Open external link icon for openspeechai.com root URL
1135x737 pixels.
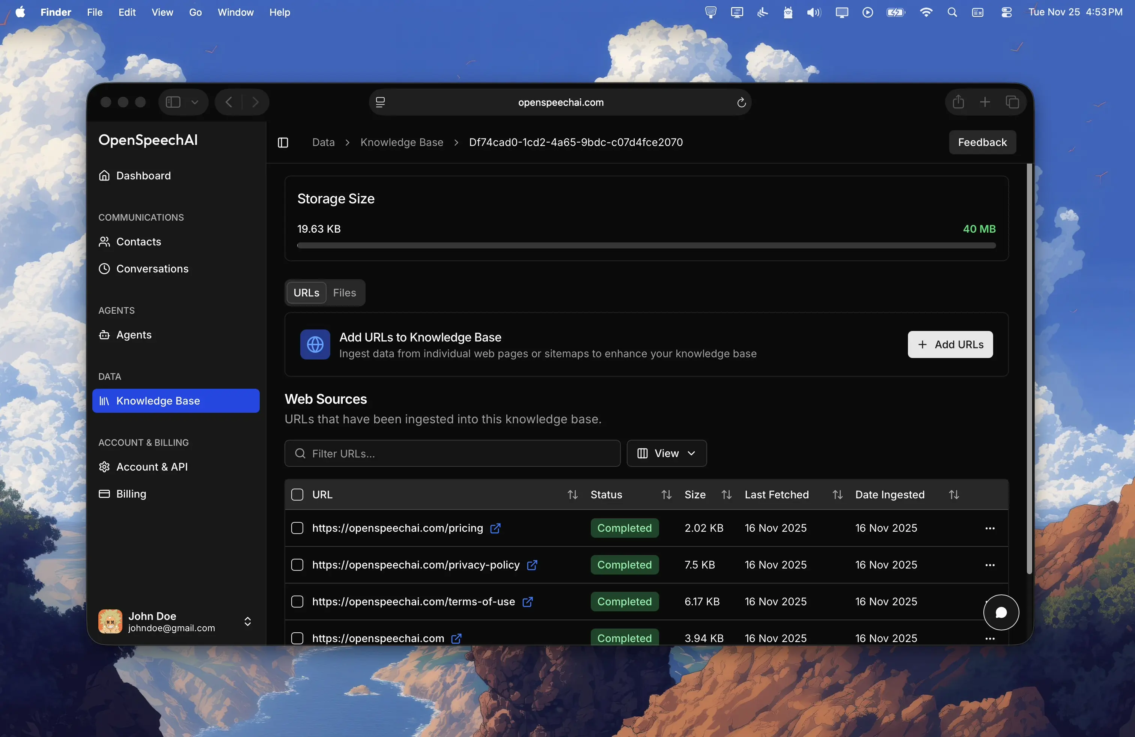pos(456,639)
